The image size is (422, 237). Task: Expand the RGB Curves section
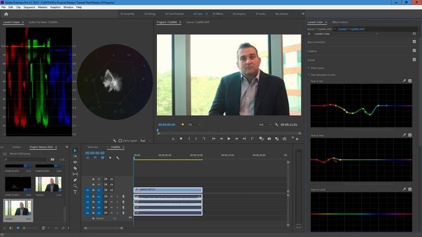(309, 68)
